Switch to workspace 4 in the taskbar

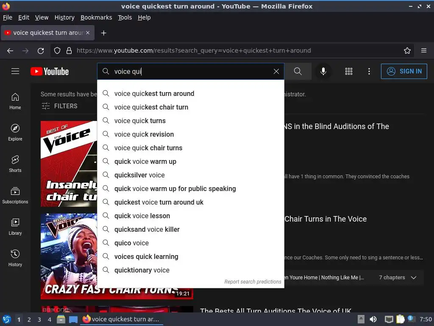[49, 320]
